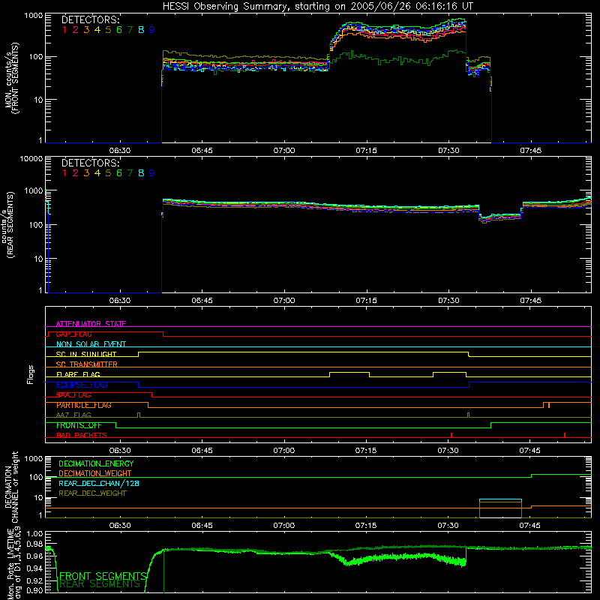Click the 0.90 y-axis value on the livetime plot
This screenshot has height=600, width=600.
point(34,590)
